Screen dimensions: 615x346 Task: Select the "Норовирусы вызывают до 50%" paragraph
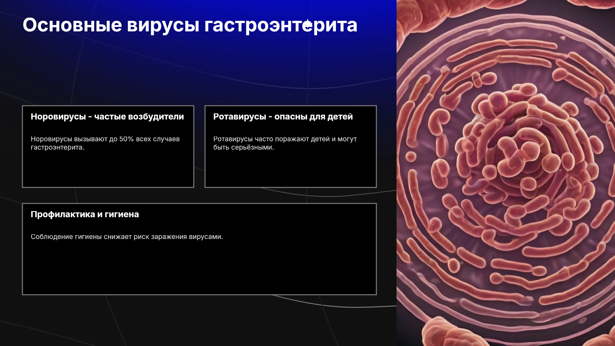pyautogui.click(x=105, y=143)
